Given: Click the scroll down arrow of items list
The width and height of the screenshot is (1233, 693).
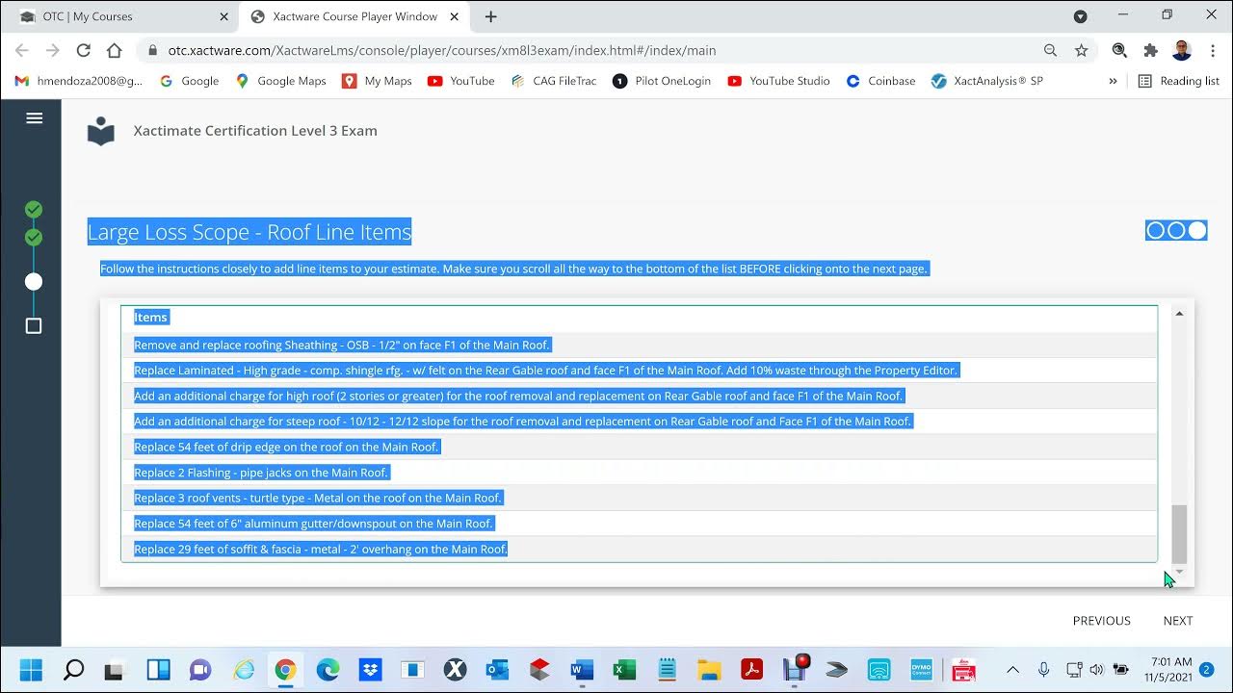Looking at the screenshot, I should click(x=1179, y=573).
